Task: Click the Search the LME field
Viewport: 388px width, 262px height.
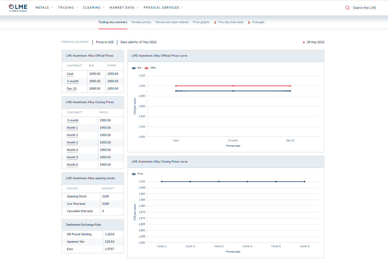Action: click(364, 8)
